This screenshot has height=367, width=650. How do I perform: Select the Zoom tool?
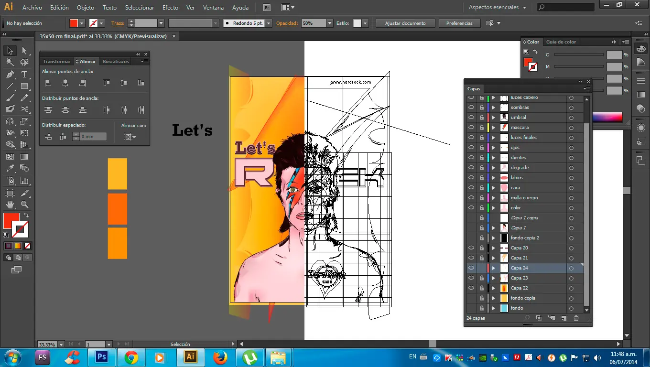(24, 205)
